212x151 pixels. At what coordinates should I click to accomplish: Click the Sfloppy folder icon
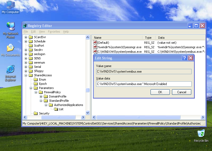tap(31, 71)
